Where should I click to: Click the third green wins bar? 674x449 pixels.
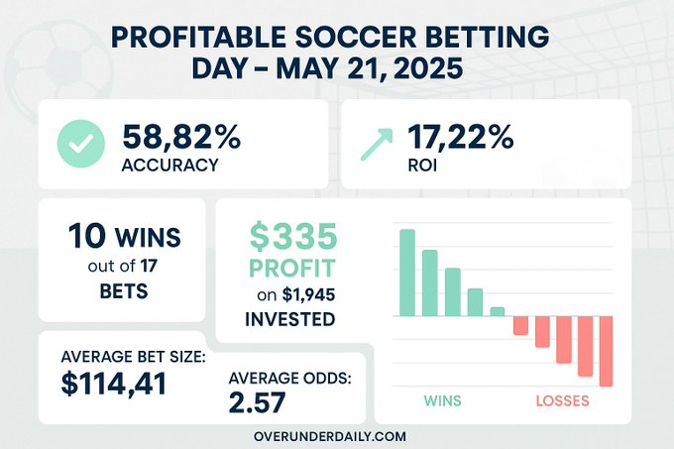452,291
